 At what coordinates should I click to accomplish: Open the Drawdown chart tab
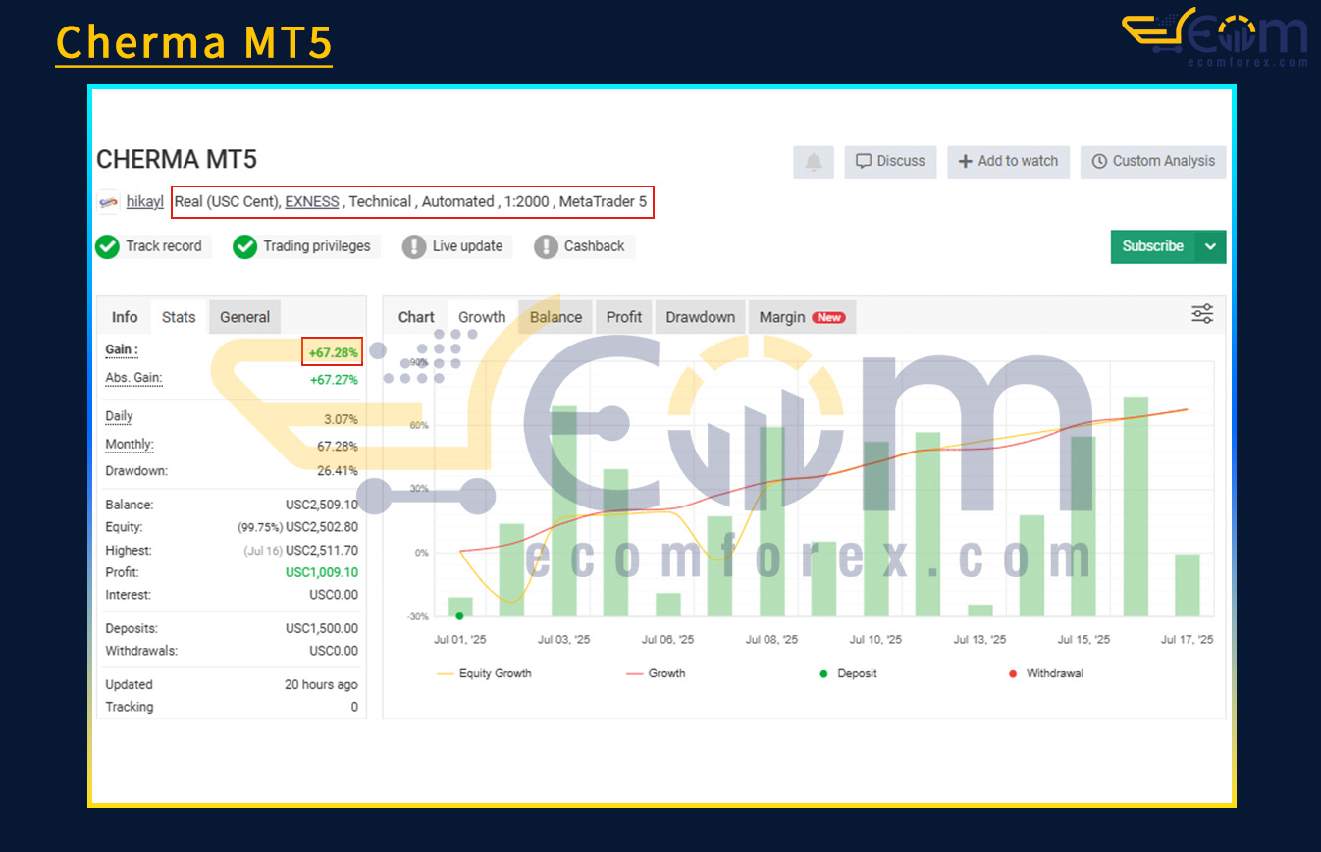click(x=700, y=317)
